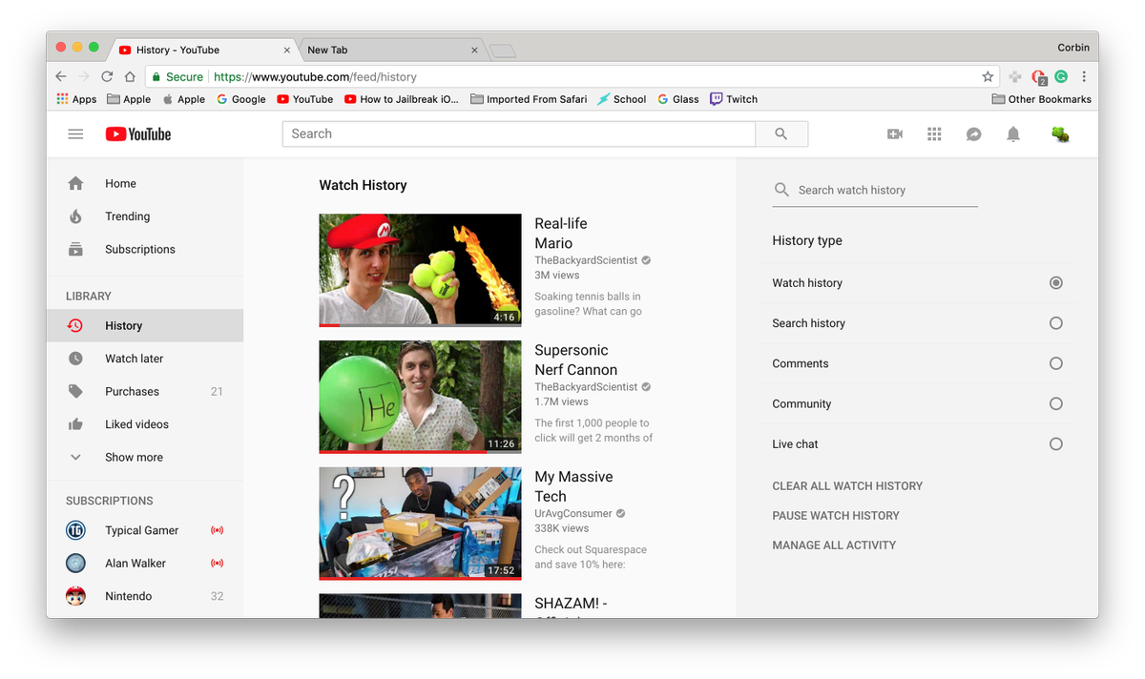Select the Comments history type
Image resolution: width=1145 pixels, height=679 pixels.
click(1055, 363)
